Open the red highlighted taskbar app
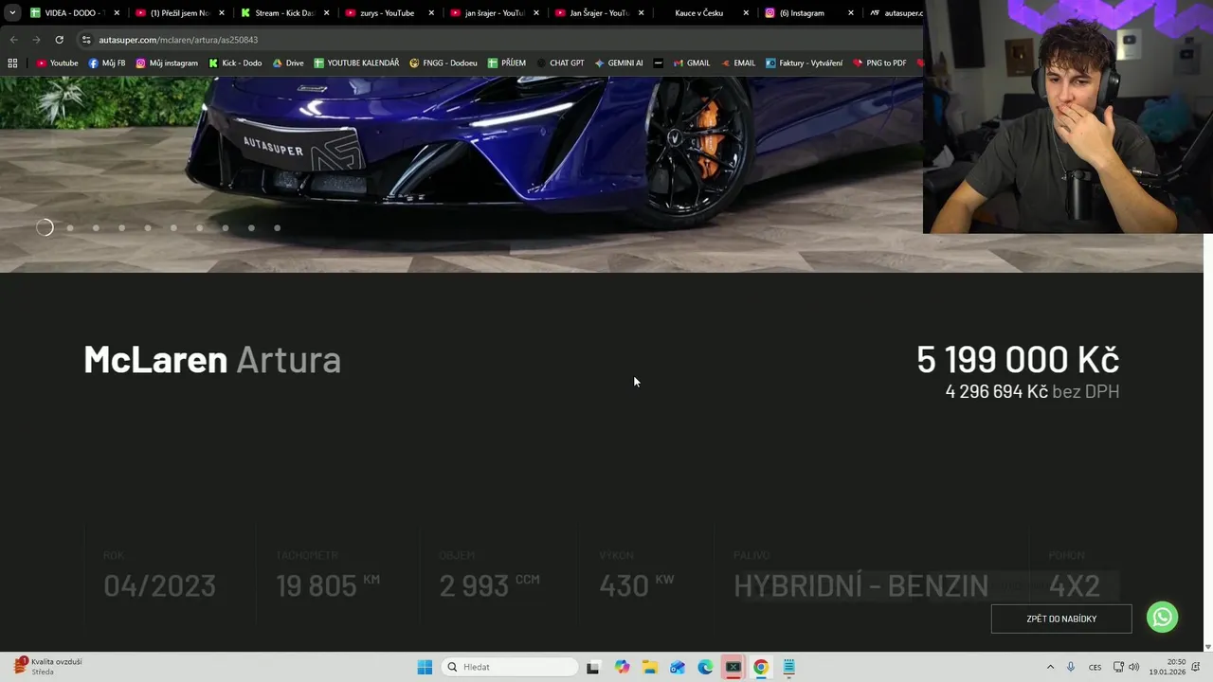Image resolution: width=1213 pixels, height=682 pixels. (x=733, y=667)
